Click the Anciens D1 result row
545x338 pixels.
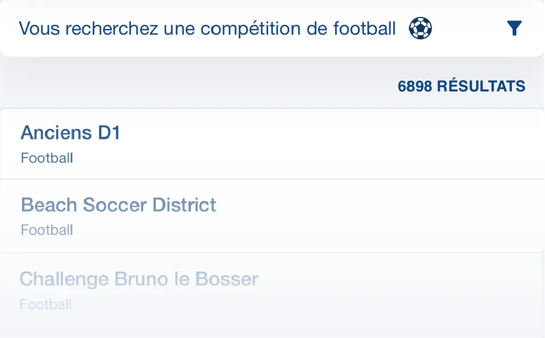click(x=272, y=143)
